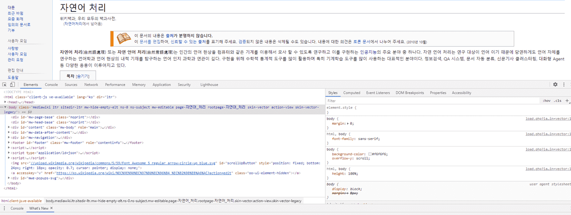The width and height of the screenshot is (571, 215).
Task: Switch to the Console tab in DevTools
Action: point(51,84)
